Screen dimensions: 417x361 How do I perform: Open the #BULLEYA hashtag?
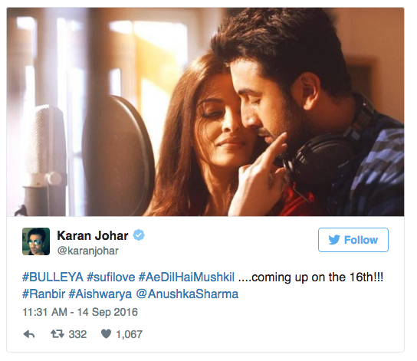(53, 277)
